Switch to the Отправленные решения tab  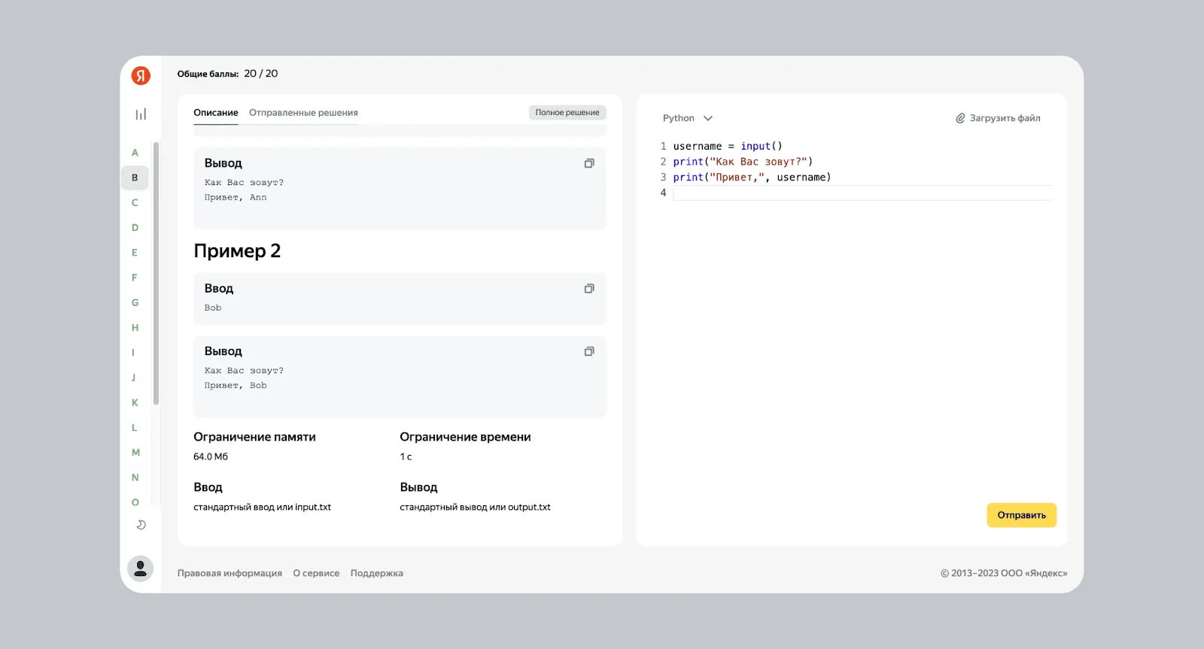click(303, 113)
